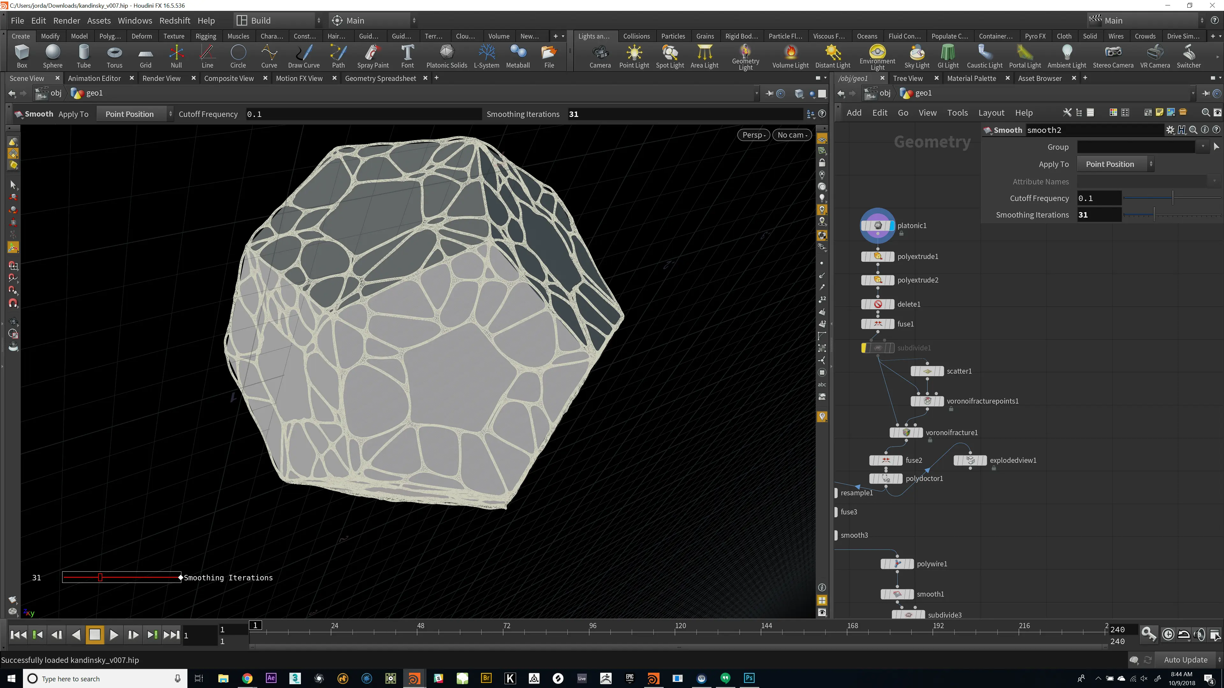Switch to the Geometry Spreadsheet tab
The width and height of the screenshot is (1224, 688).
pos(380,78)
